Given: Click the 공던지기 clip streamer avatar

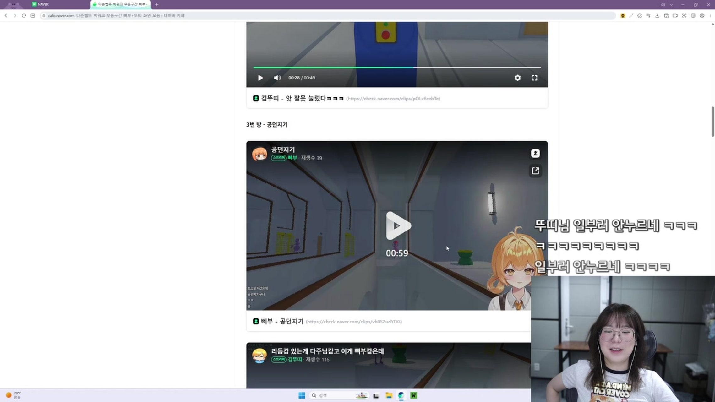Looking at the screenshot, I should pos(259,154).
